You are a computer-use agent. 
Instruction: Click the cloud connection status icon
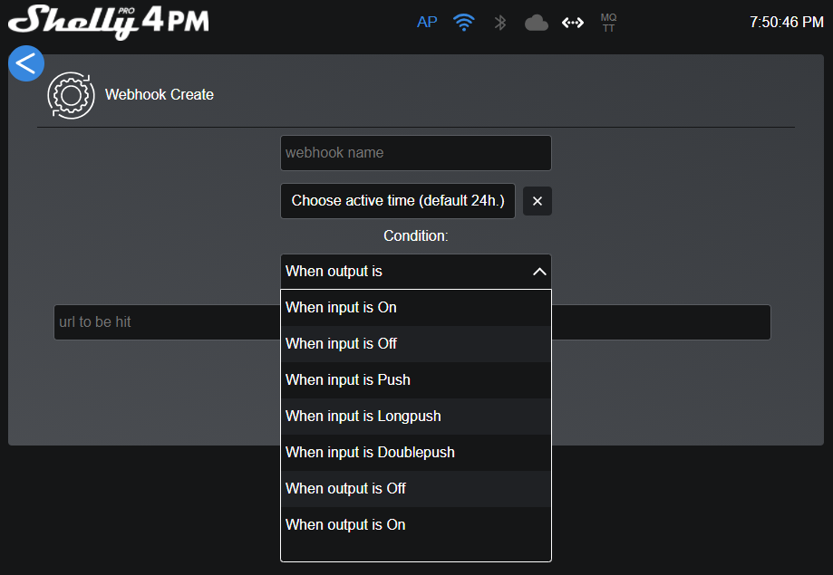[x=537, y=23]
